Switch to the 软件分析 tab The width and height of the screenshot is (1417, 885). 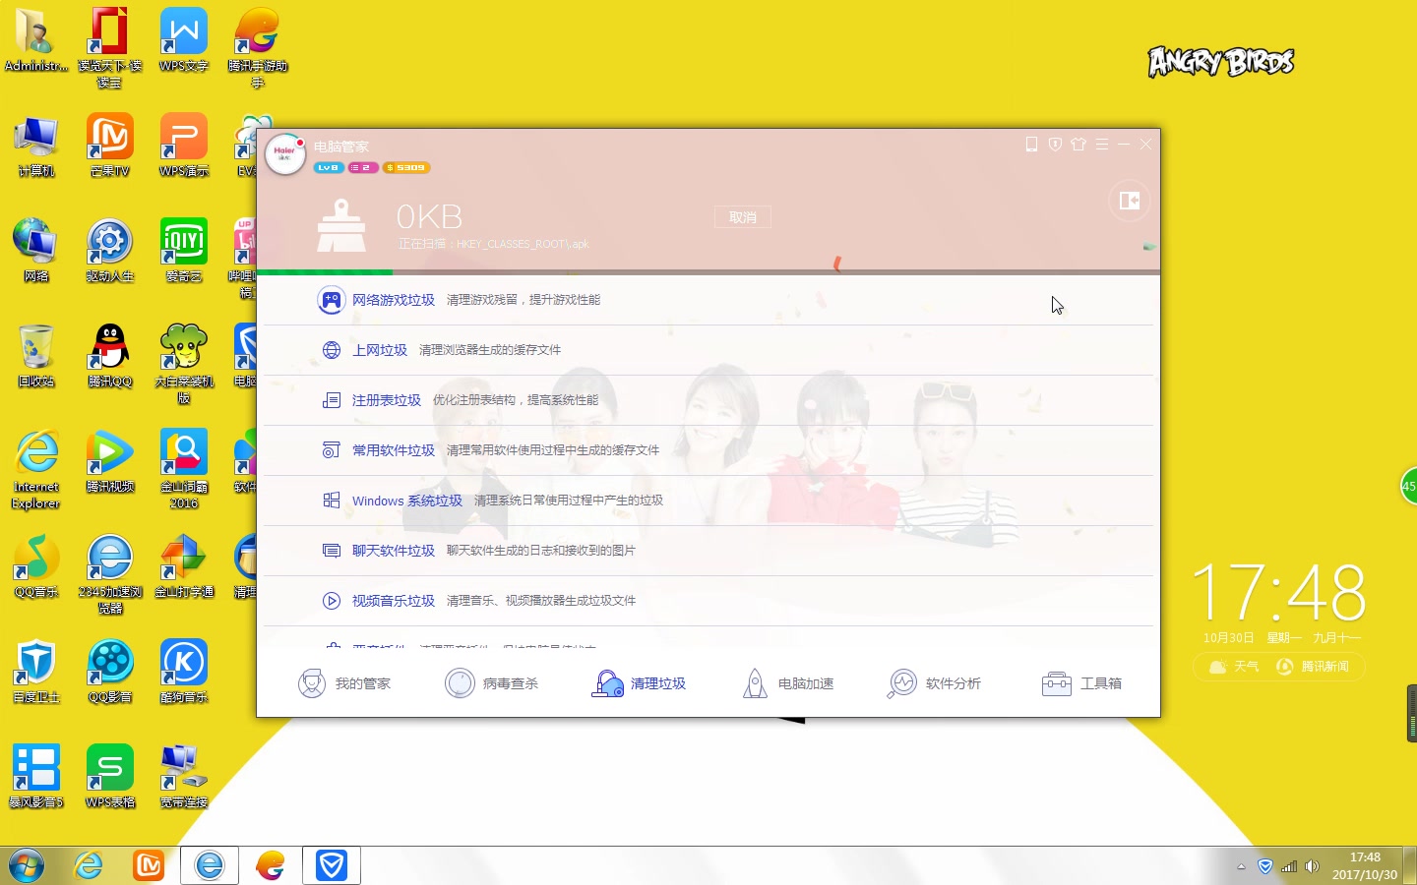click(x=934, y=683)
